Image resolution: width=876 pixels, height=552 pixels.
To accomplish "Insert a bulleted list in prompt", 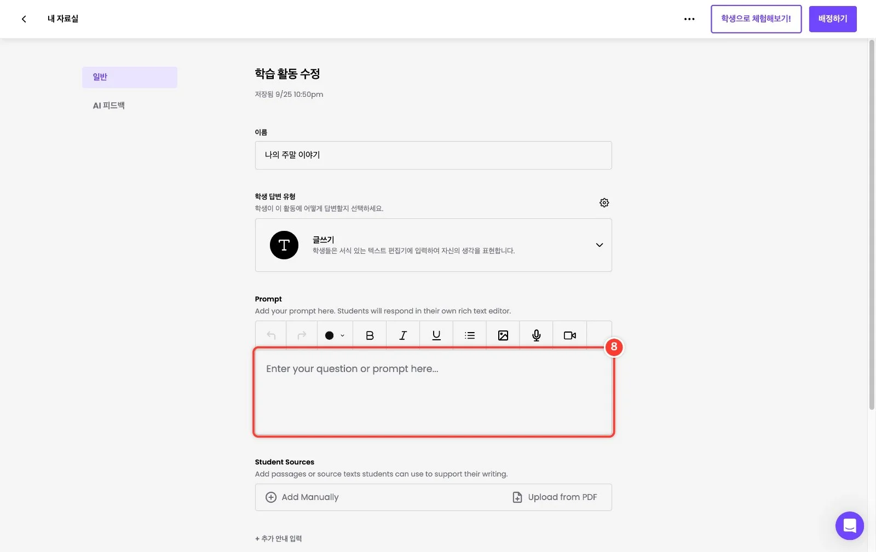I will [470, 335].
